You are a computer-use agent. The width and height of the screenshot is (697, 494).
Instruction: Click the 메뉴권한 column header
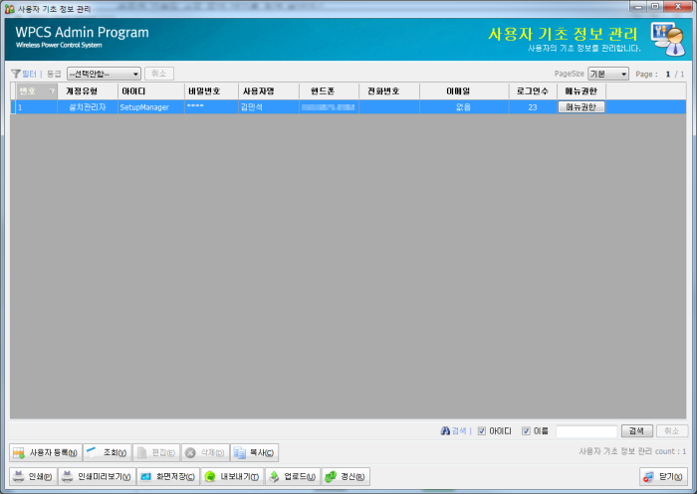click(581, 91)
